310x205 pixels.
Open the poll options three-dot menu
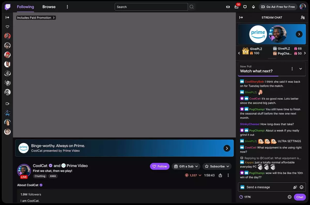click(292, 69)
